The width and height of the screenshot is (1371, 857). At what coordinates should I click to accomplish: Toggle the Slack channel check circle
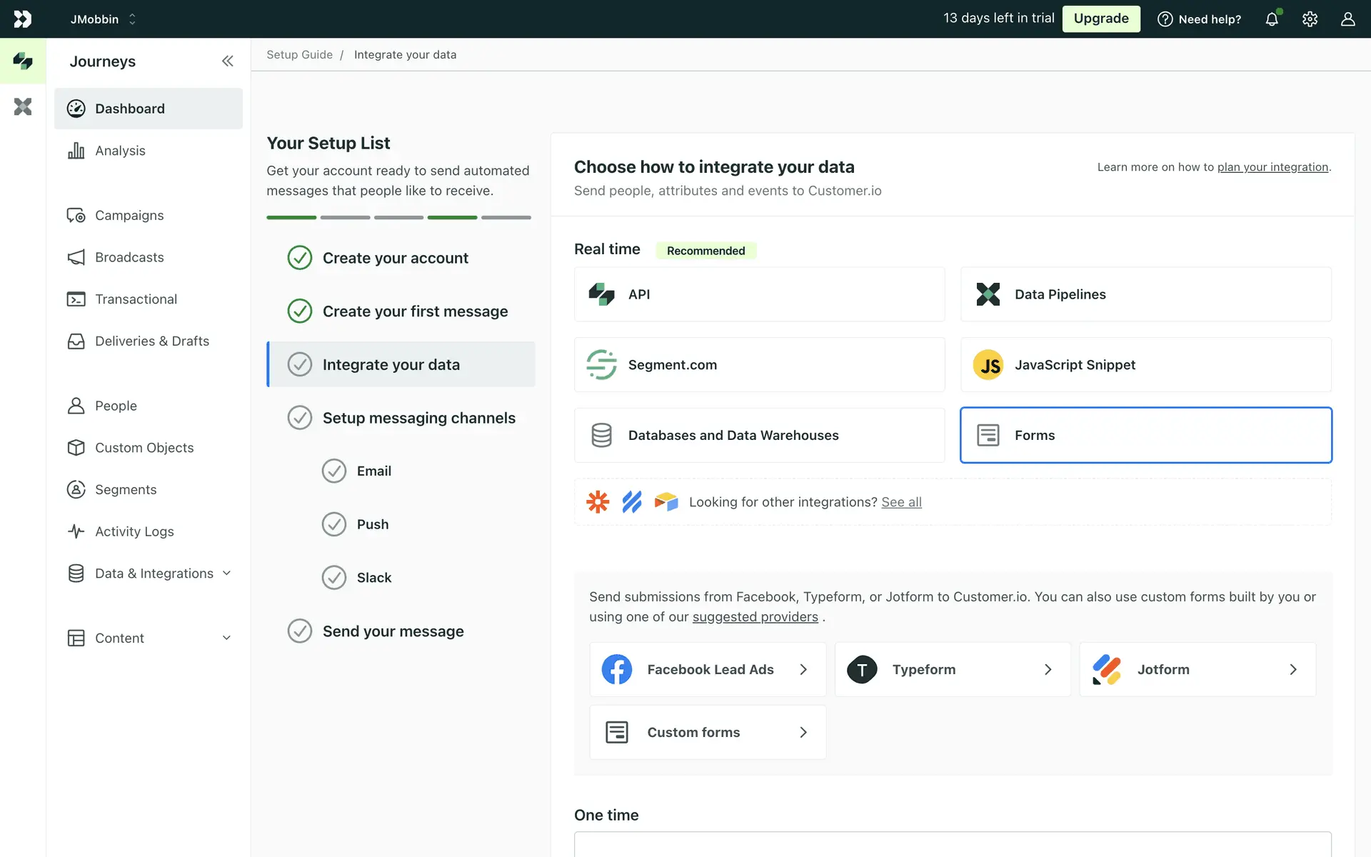click(x=333, y=578)
